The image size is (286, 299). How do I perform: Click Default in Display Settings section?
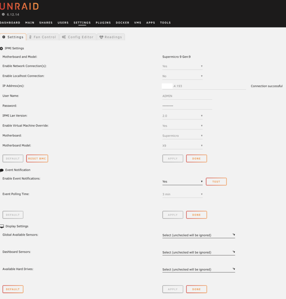tap(13, 289)
